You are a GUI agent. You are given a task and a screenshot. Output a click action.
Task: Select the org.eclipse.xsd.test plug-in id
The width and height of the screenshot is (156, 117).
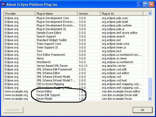tap(114, 80)
